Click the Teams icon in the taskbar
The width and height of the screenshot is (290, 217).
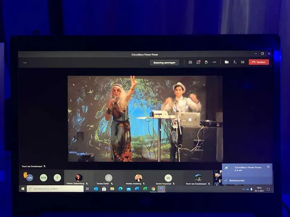[x=162, y=189]
